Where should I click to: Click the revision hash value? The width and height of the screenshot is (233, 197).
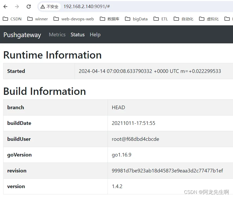(167, 171)
